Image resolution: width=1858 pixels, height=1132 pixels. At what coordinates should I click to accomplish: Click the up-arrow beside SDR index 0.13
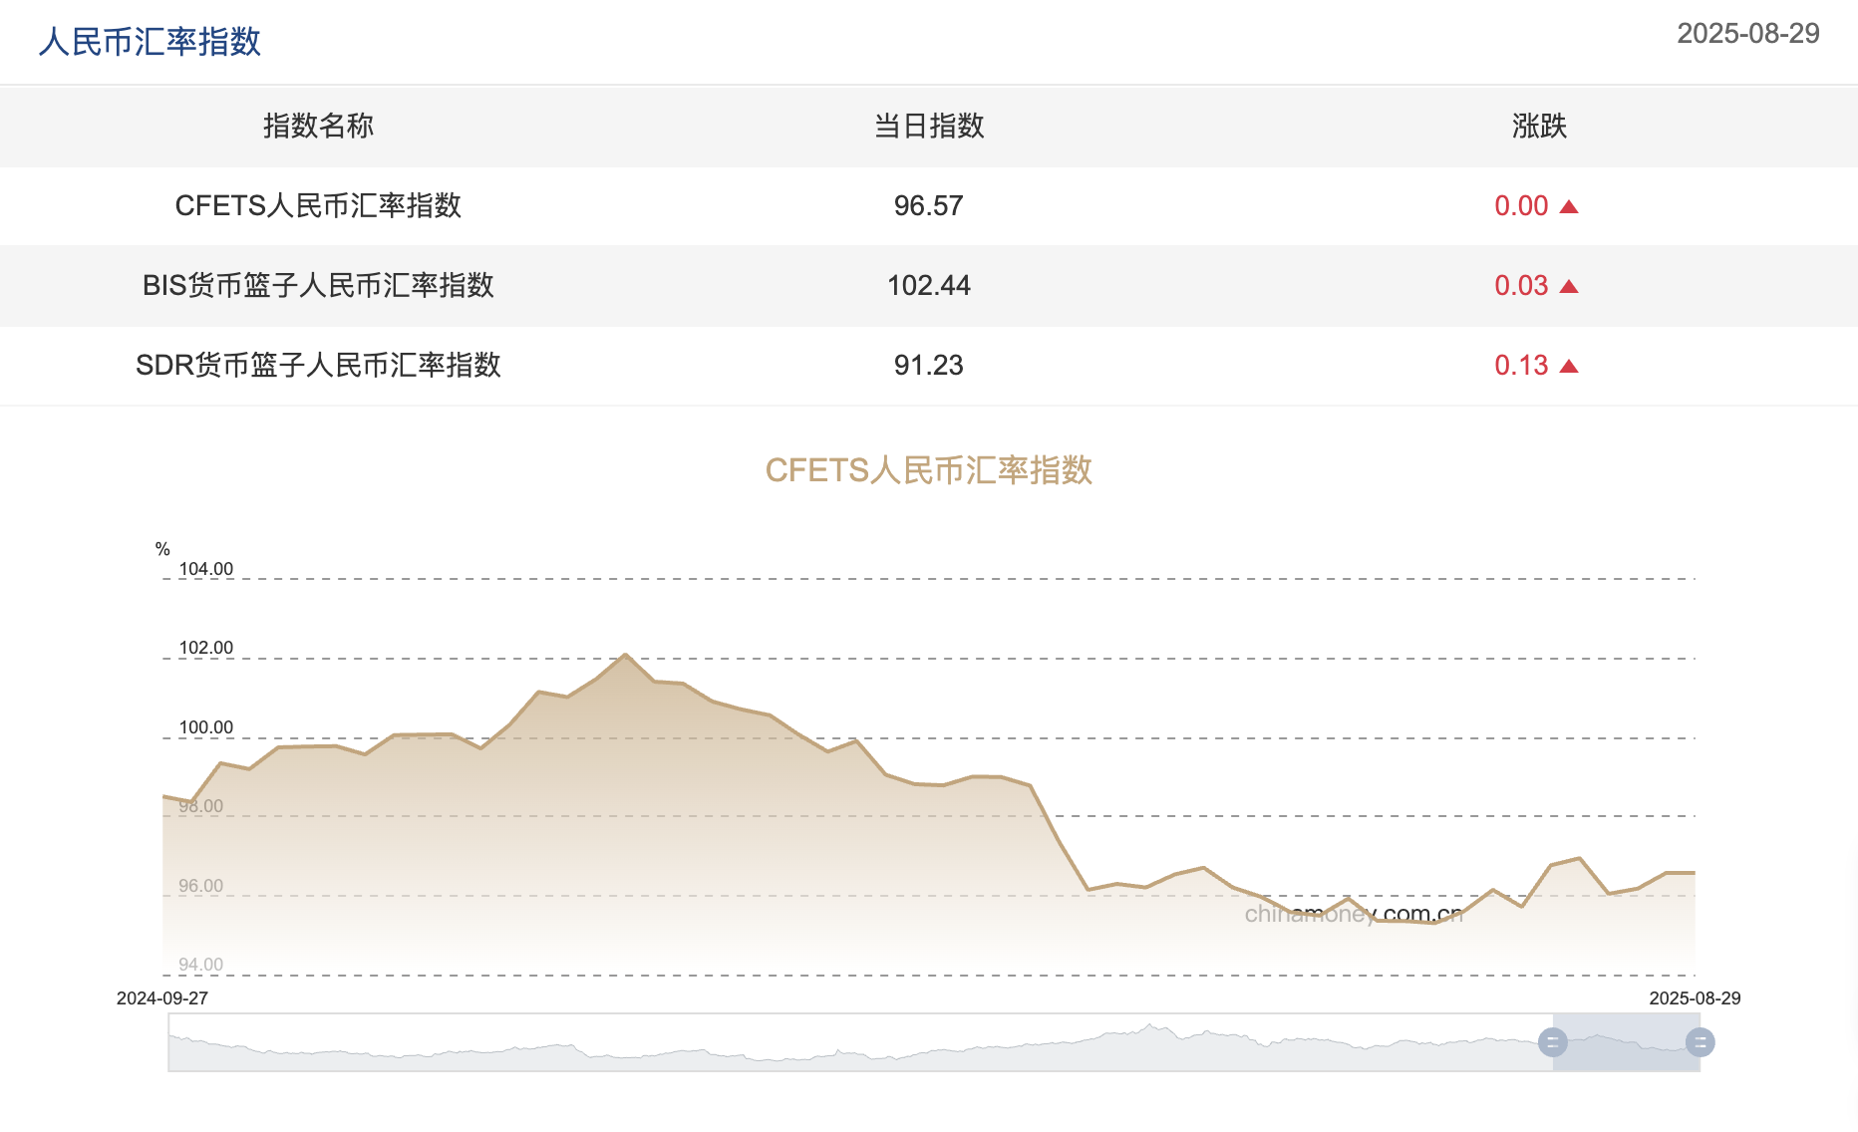click(x=1569, y=366)
